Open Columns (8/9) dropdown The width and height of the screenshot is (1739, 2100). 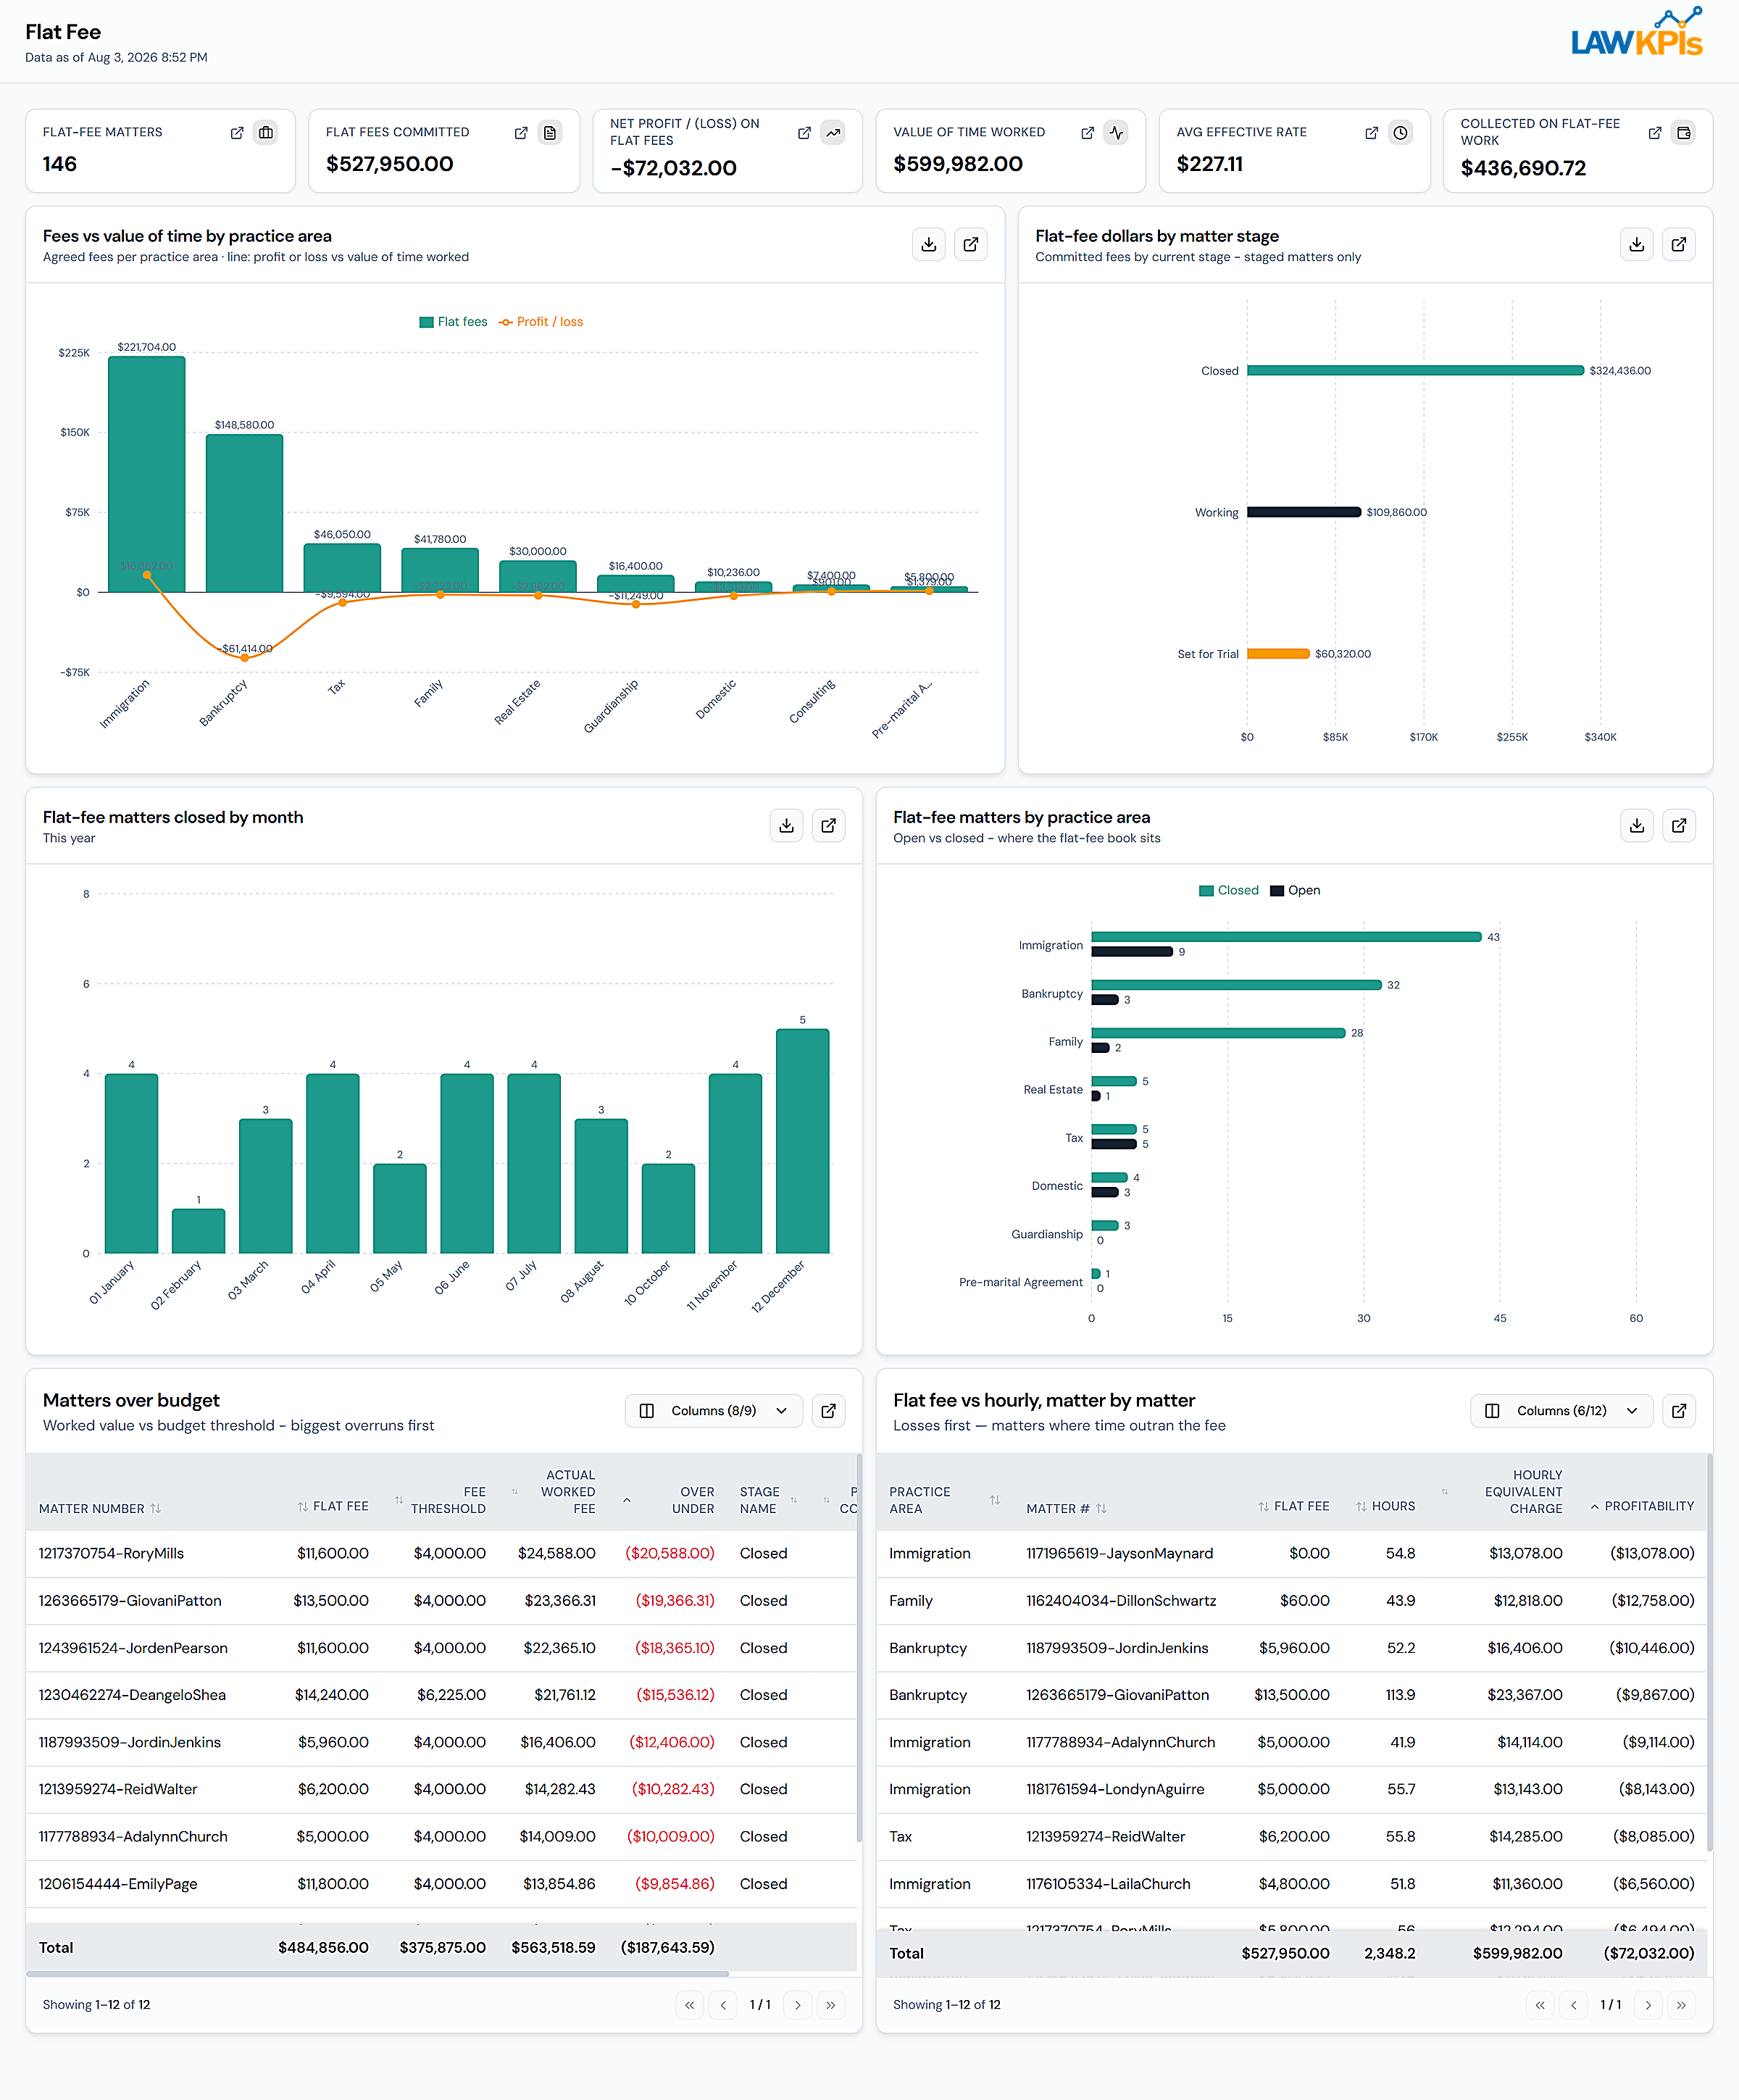[714, 1411]
